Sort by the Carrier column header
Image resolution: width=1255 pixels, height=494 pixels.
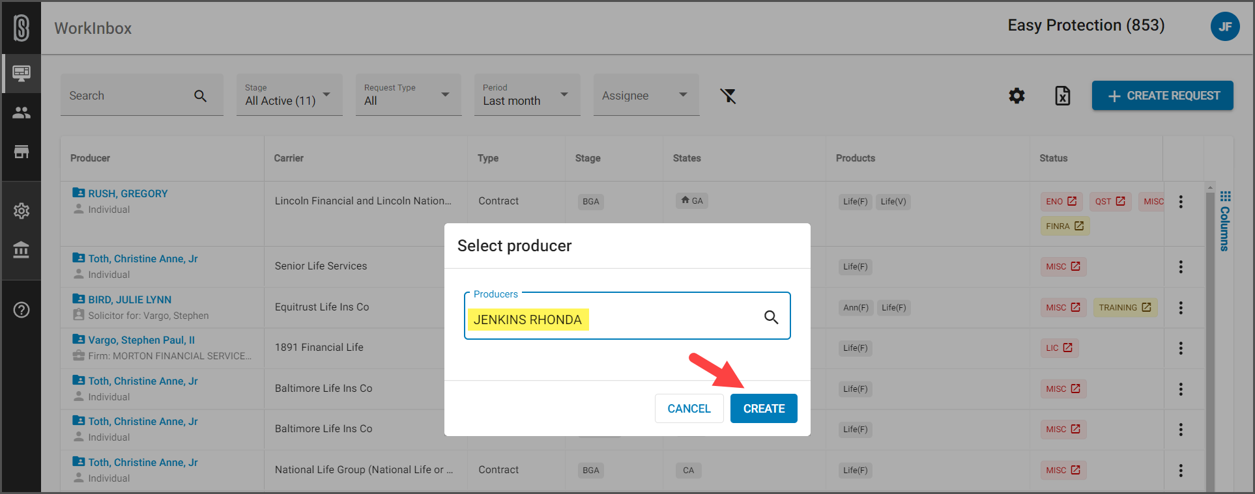pyautogui.click(x=289, y=158)
